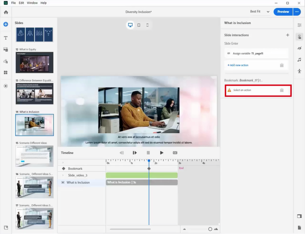
Task: Select the What is Inclusion timeline row
Action: [x=82, y=182]
